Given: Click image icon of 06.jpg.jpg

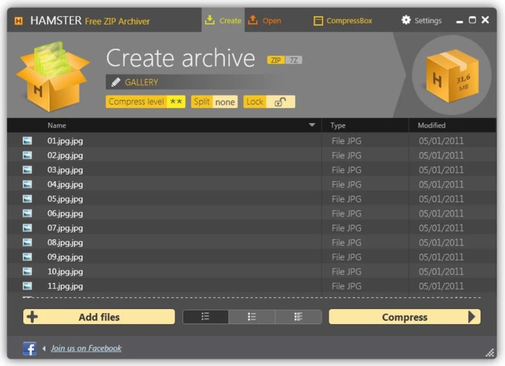Looking at the screenshot, I should pyautogui.click(x=28, y=213).
